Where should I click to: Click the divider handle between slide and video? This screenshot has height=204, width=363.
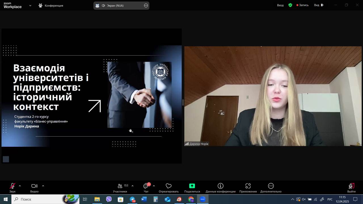click(183, 103)
